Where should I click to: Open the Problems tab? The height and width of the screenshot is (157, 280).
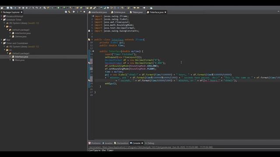point(94,143)
